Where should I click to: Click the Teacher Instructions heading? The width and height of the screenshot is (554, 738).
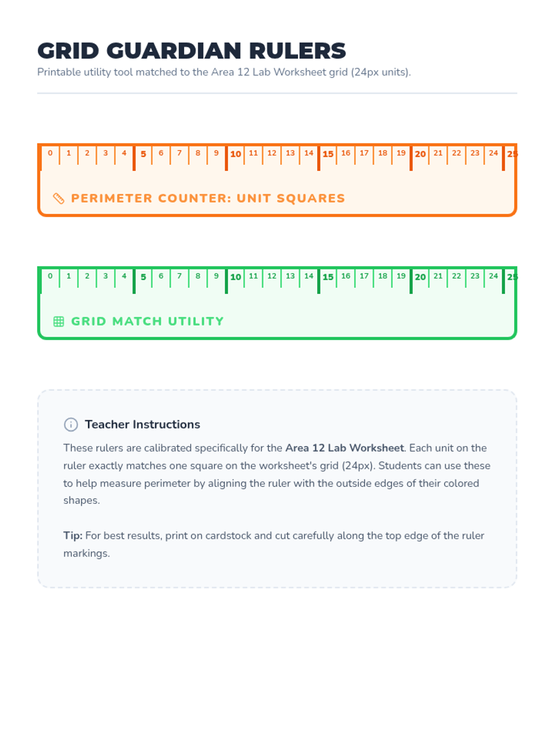coord(143,424)
